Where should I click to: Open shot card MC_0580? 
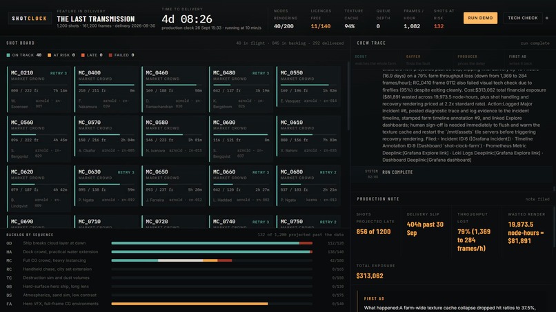pyautogui.click(x=174, y=136)
